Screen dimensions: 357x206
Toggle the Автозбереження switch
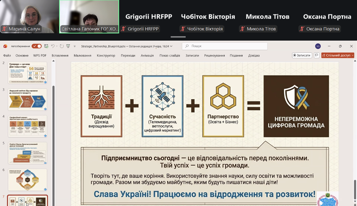(37, 46)
